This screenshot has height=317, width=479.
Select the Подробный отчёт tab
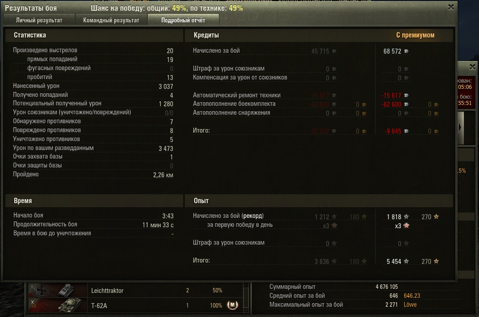pos(183,20)
